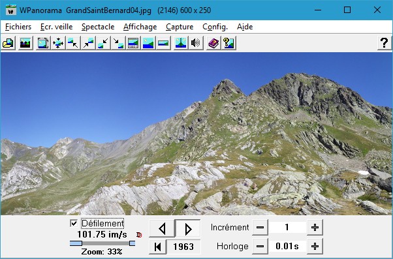
Task: Maximize the WPanorama window
Action: pyautogui.click(x=347, y=10)
